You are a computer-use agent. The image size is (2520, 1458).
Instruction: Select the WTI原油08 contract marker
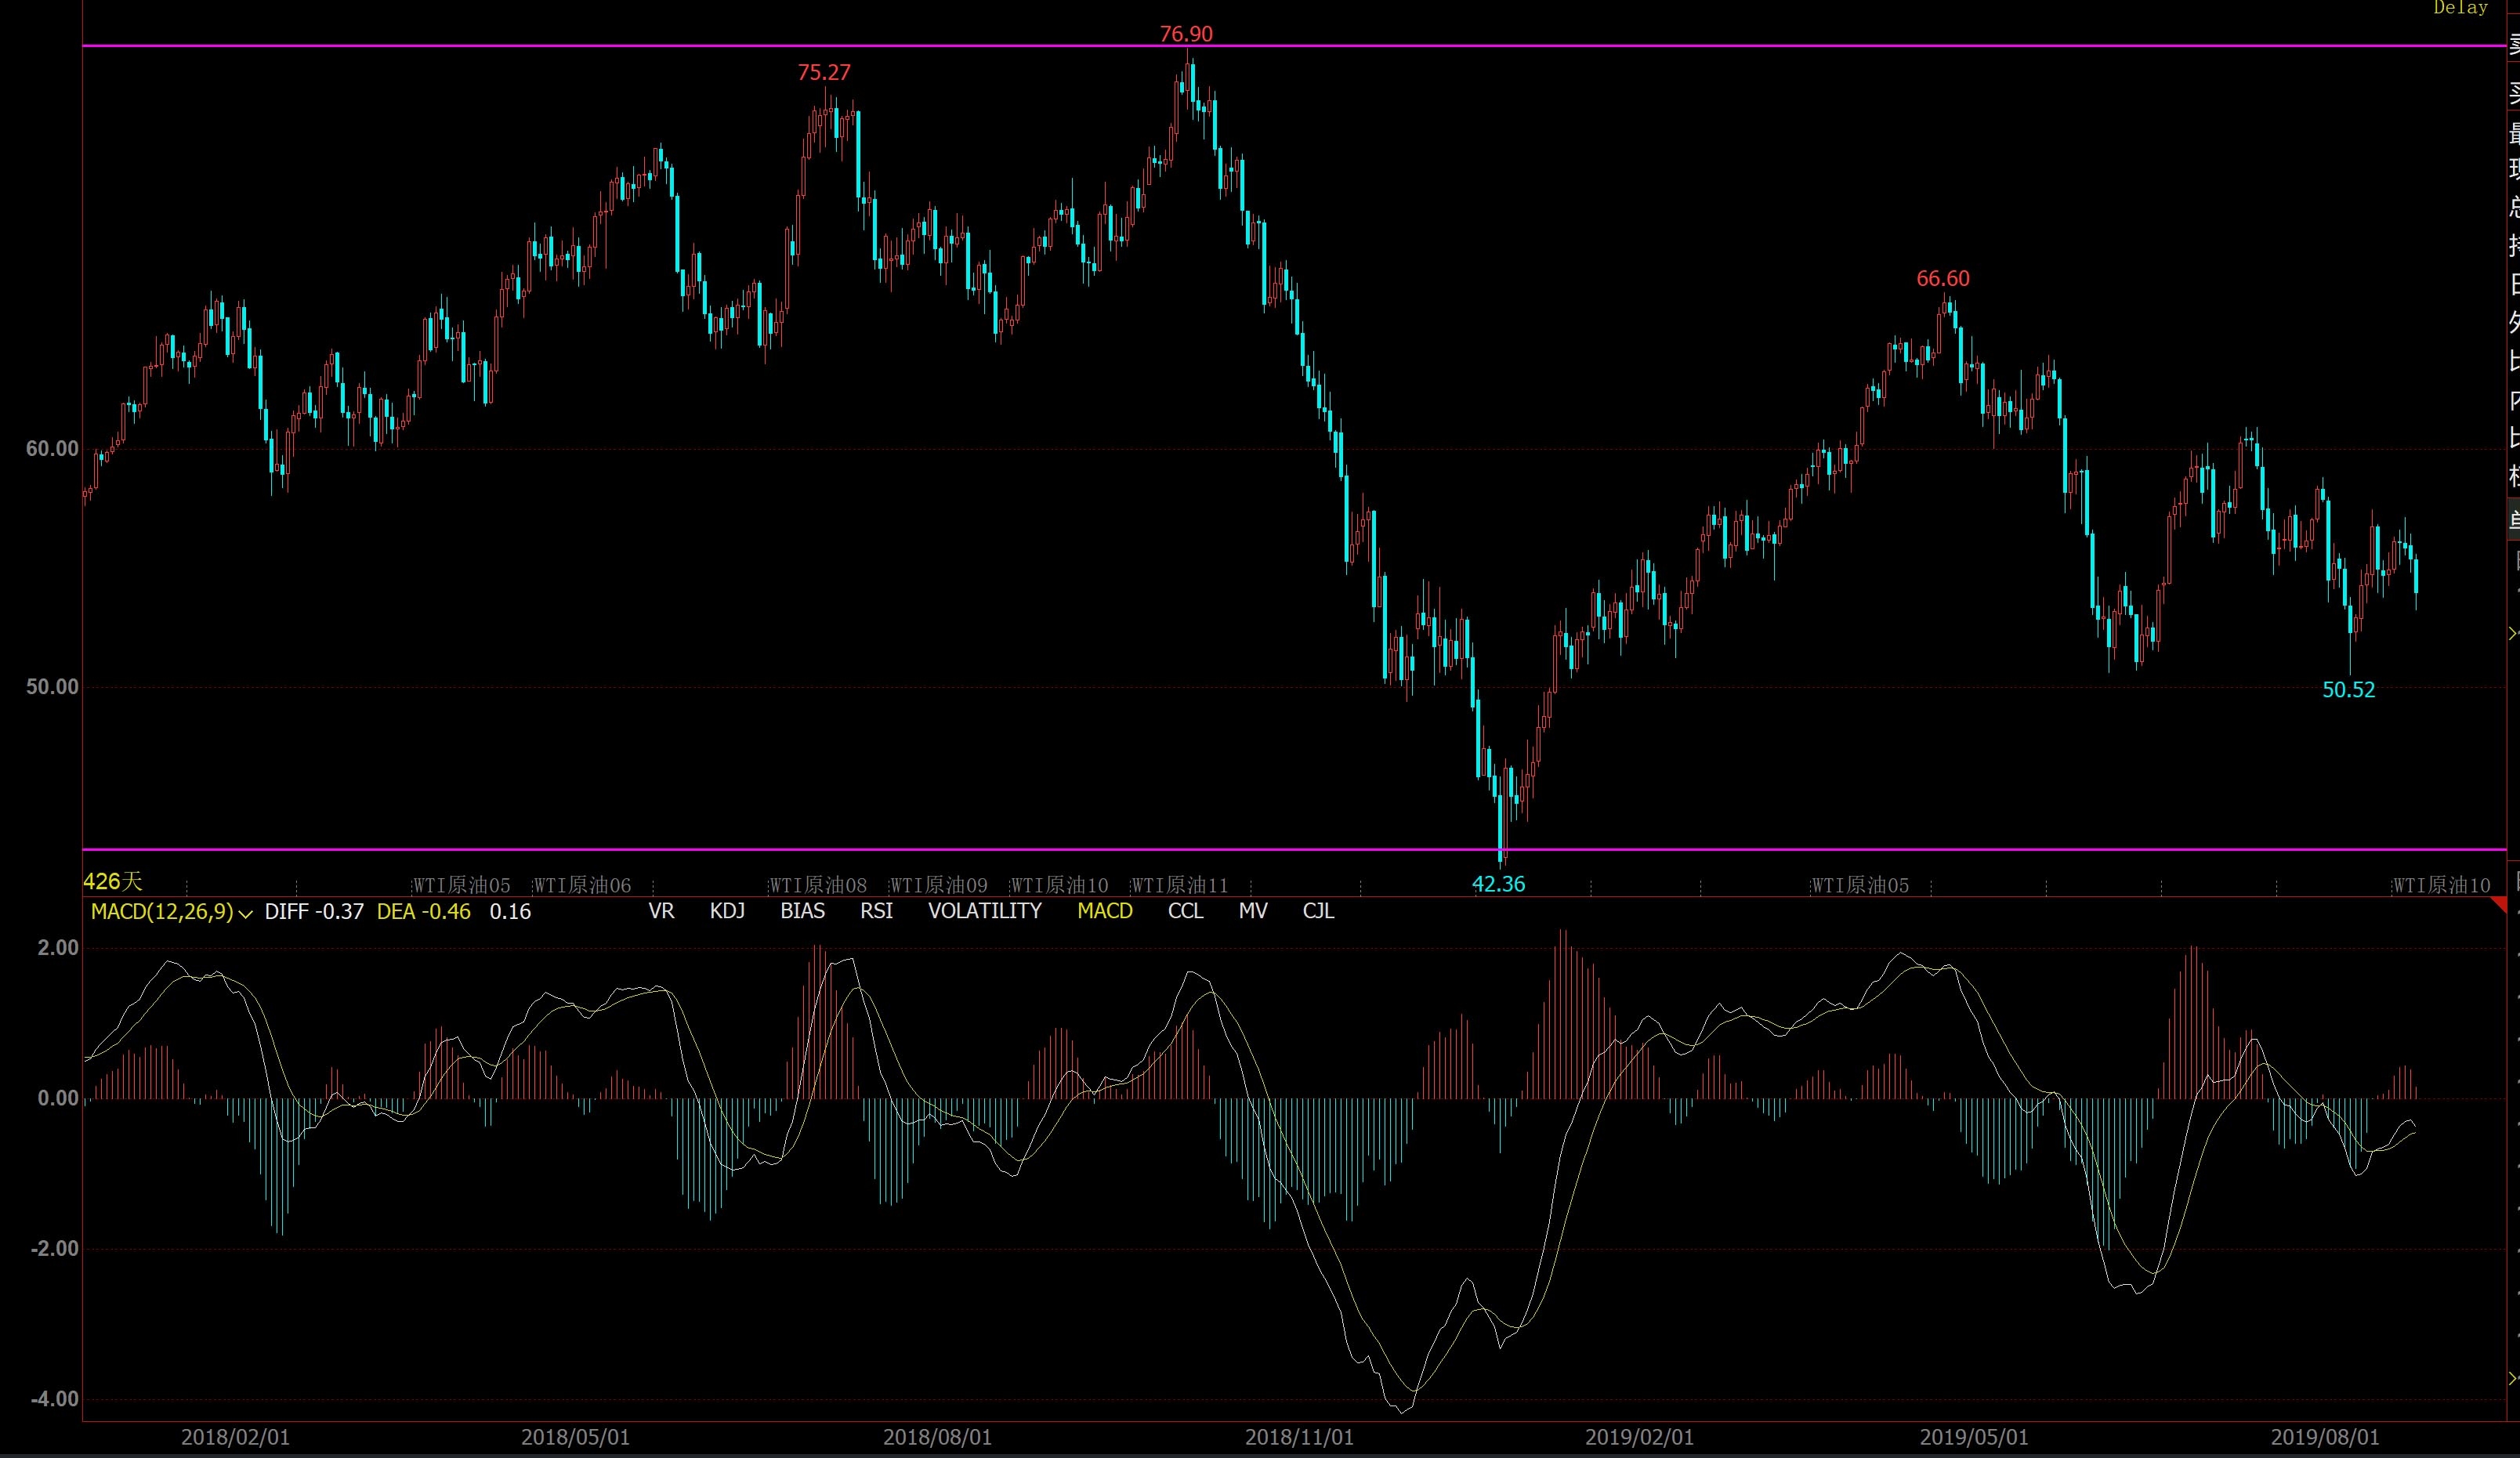(818, 885)
